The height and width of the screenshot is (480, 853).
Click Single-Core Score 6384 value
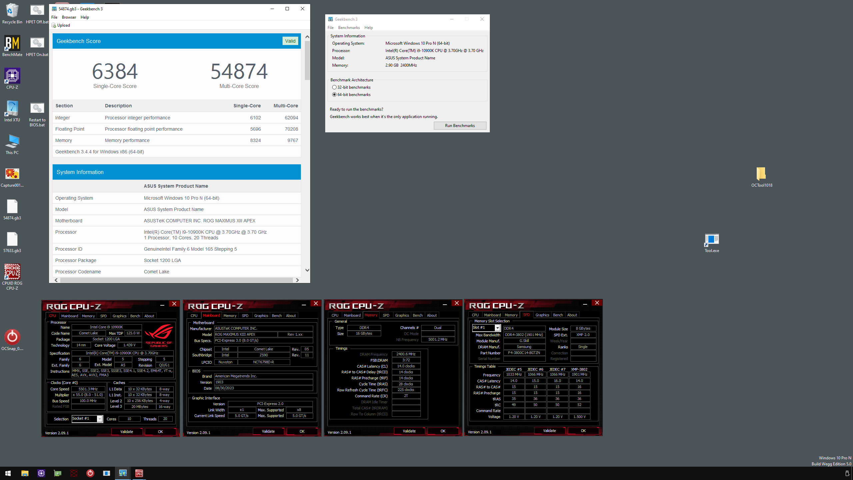click(115, 71)
